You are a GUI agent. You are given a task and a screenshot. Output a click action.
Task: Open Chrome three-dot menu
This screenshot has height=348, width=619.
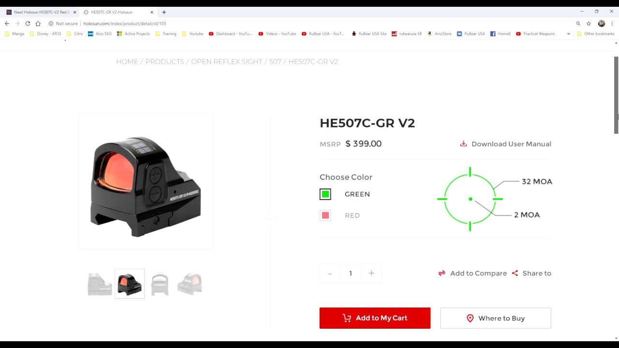[x=612, y=23]
